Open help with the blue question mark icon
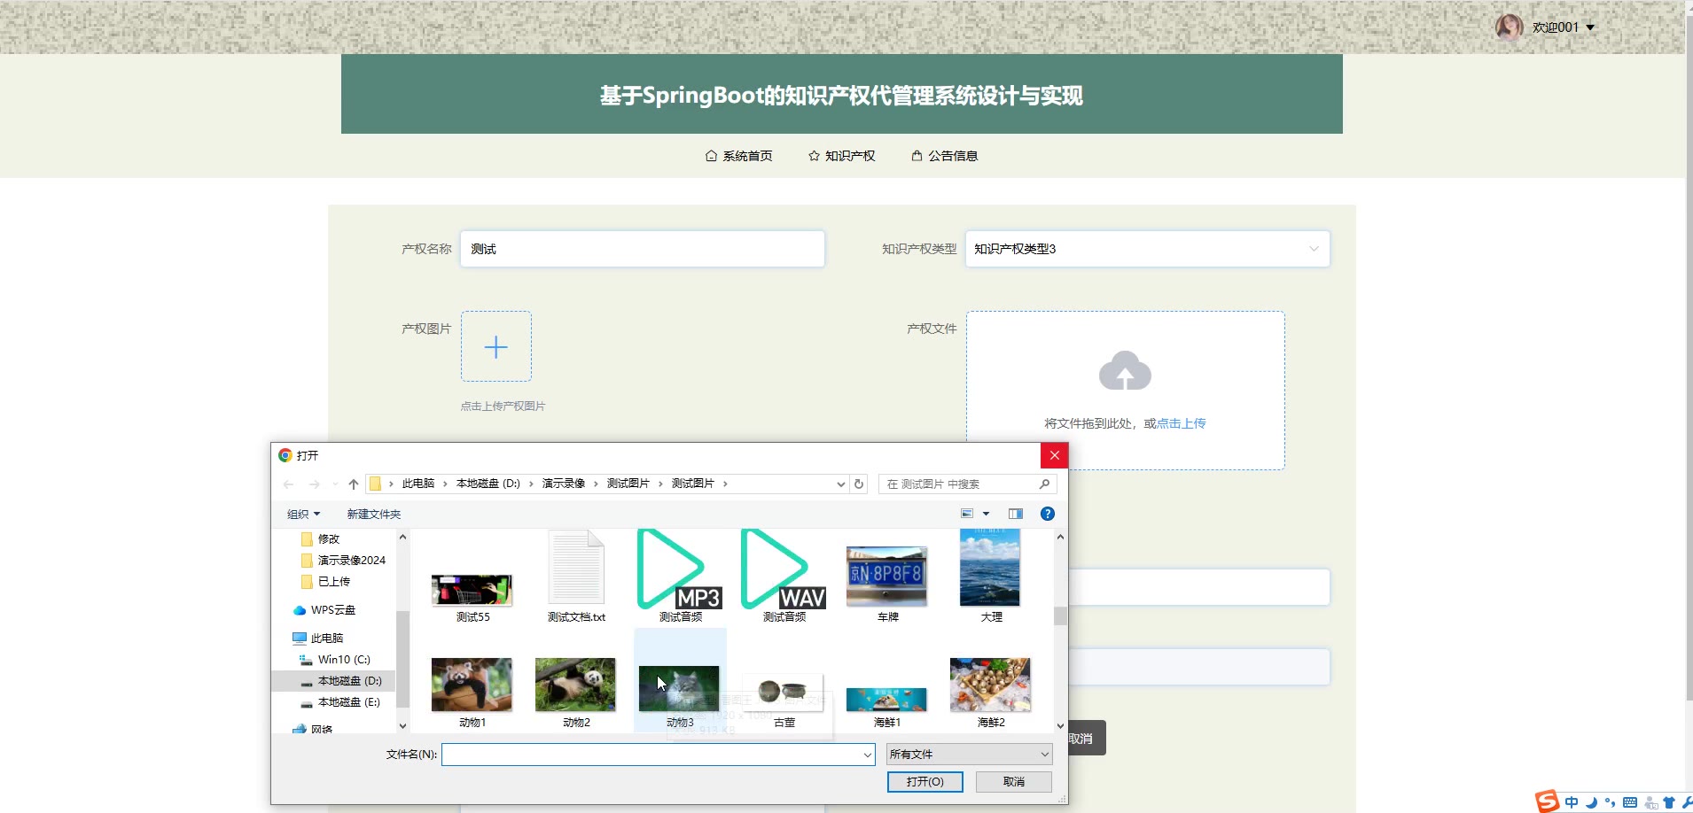 tap(1048, 514)
